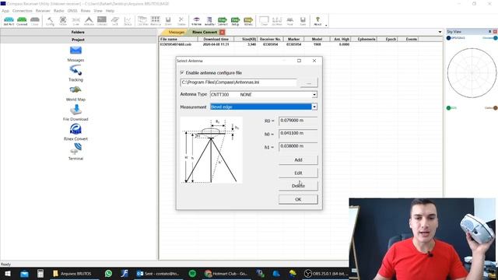Click the Command console toolbar icon

click(102, 21)
